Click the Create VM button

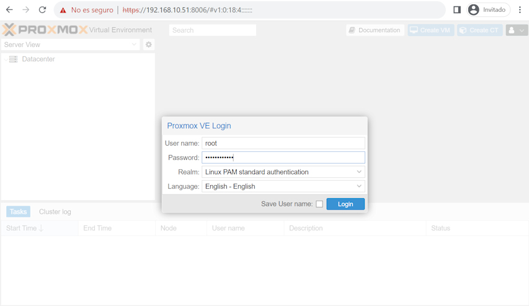(x=431, y=30)
